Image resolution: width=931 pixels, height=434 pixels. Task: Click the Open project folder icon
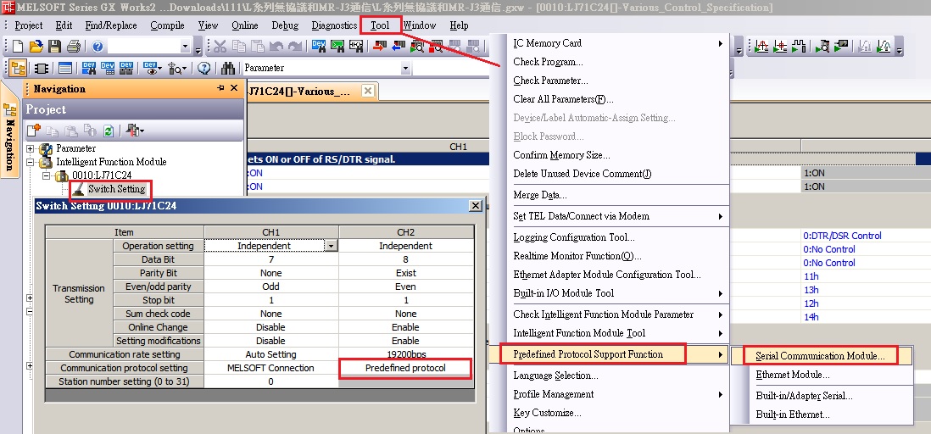37,47
